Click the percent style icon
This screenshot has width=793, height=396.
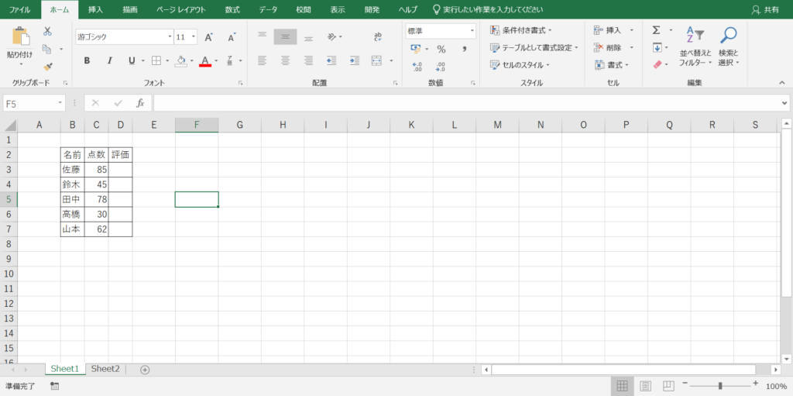[x=441, y=49]
